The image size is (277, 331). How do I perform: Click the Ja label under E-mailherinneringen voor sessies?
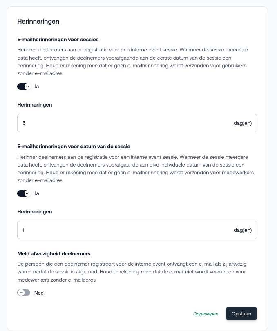tap(37, 87)
